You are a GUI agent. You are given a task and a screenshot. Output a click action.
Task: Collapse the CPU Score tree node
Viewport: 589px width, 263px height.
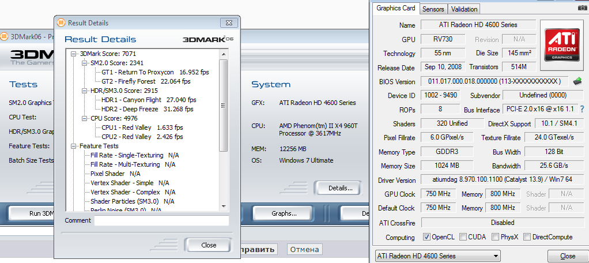pos(85,118)
